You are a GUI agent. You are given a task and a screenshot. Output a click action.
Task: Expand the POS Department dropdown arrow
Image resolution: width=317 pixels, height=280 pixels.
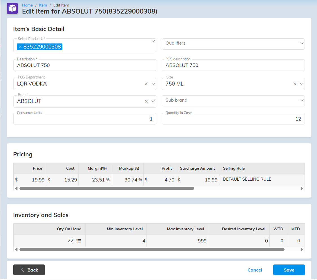[153, 84]
